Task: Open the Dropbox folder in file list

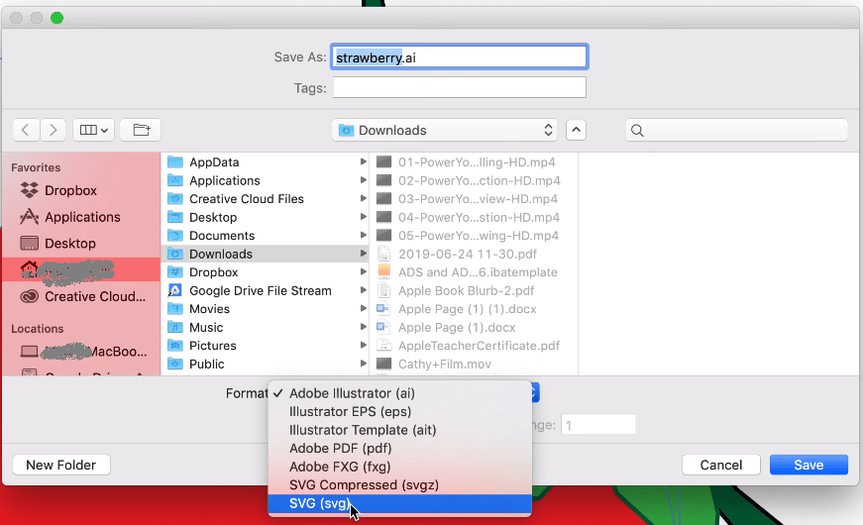Action: (x=266, y=272)
